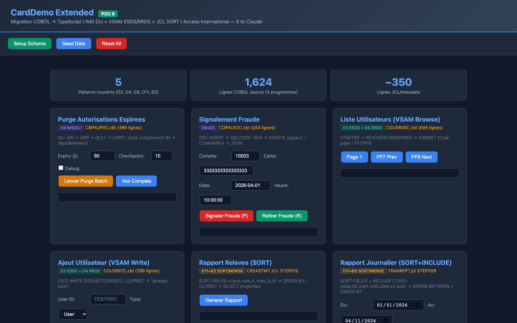Screen dimensions: 517x323
Task: Click the Generer Rapport button
Action: click(223, 300)
